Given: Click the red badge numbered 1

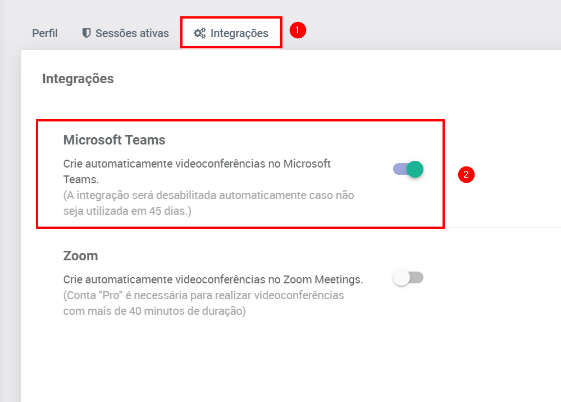Looking at the screenshot, I should 298,30.
